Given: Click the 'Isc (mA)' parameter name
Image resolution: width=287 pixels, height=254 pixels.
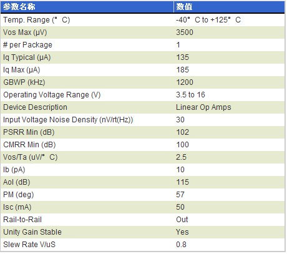Looking at the screenshot, I should (x=17, y=207).
